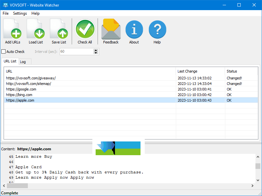Decrease interval with the down spinner arrow
This screenshot has width=262, height=196.
coord(96,53)
